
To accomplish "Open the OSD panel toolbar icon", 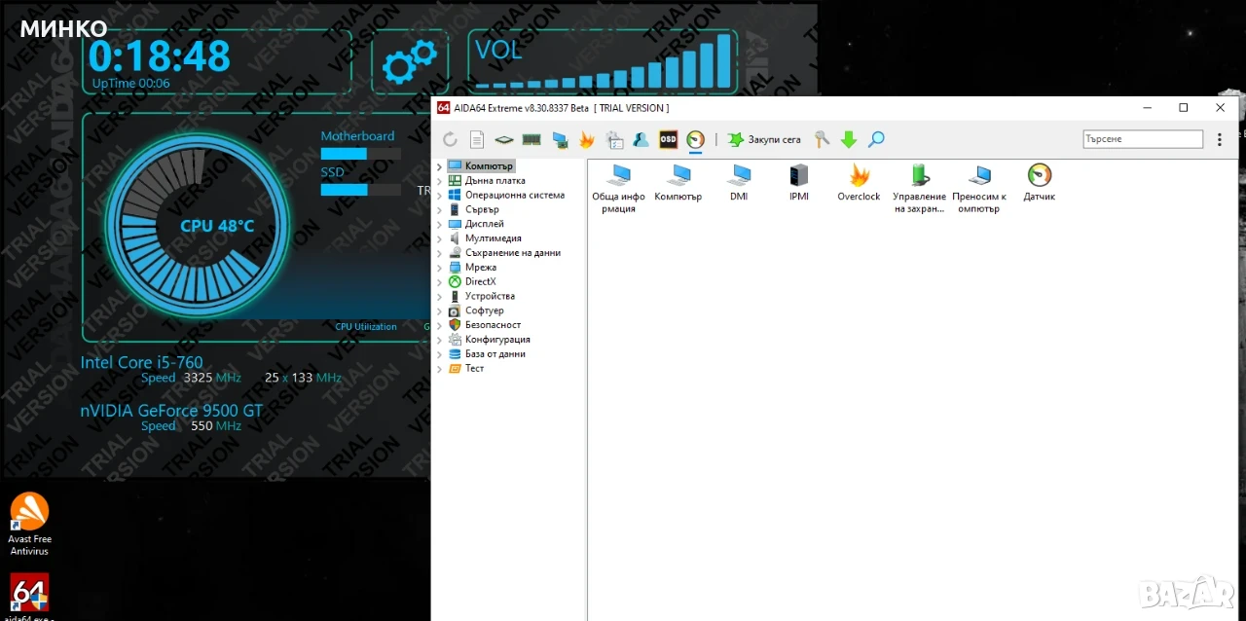I will [x=668, y=140].
